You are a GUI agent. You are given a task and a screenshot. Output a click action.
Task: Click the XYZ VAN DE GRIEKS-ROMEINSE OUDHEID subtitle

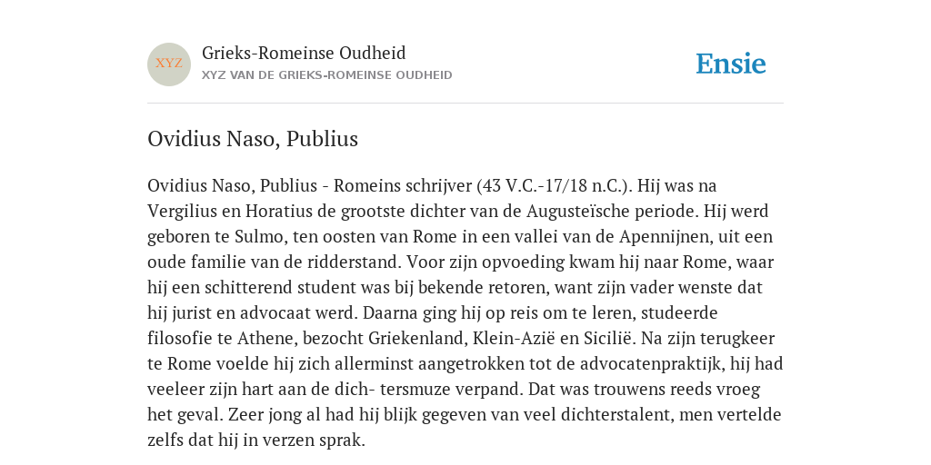(x=327, y=75)
